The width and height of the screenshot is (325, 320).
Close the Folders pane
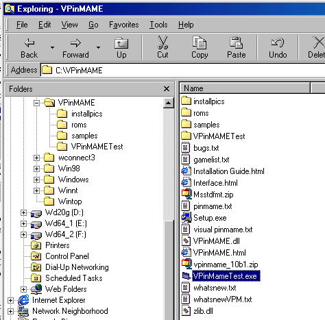click(167, 88)
